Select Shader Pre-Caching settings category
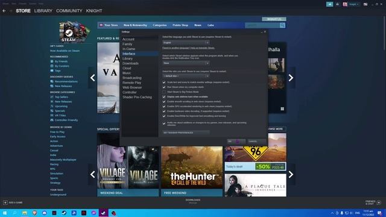The width and height of the screenshot is (386, 217). [137, 97]
